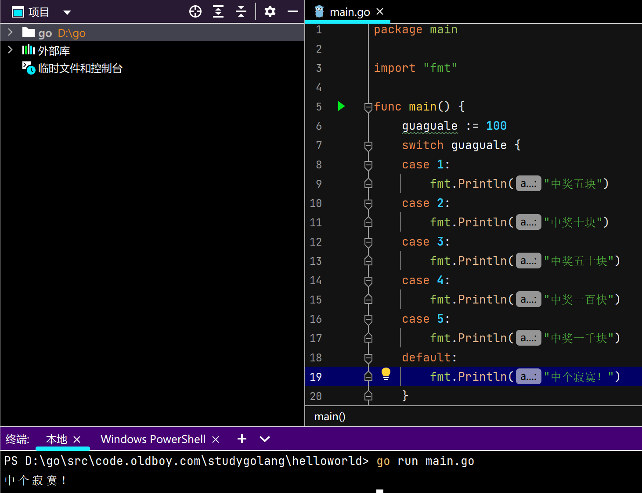Click the 项目 panel title
Image resolution: width=642 pixels, height=493 pixels.
[39, 12]
